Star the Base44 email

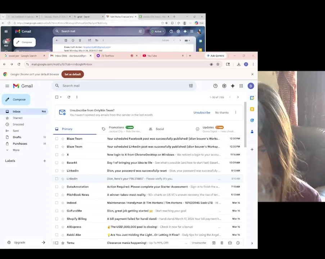pos(63,163)
